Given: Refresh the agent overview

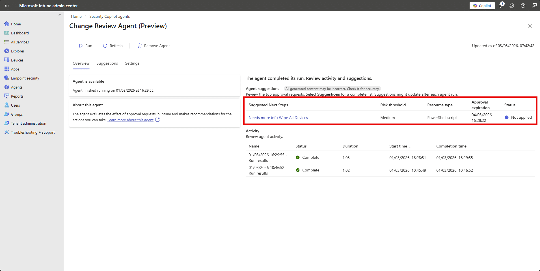Looking at the screenshot, I should tap(113, 46).
